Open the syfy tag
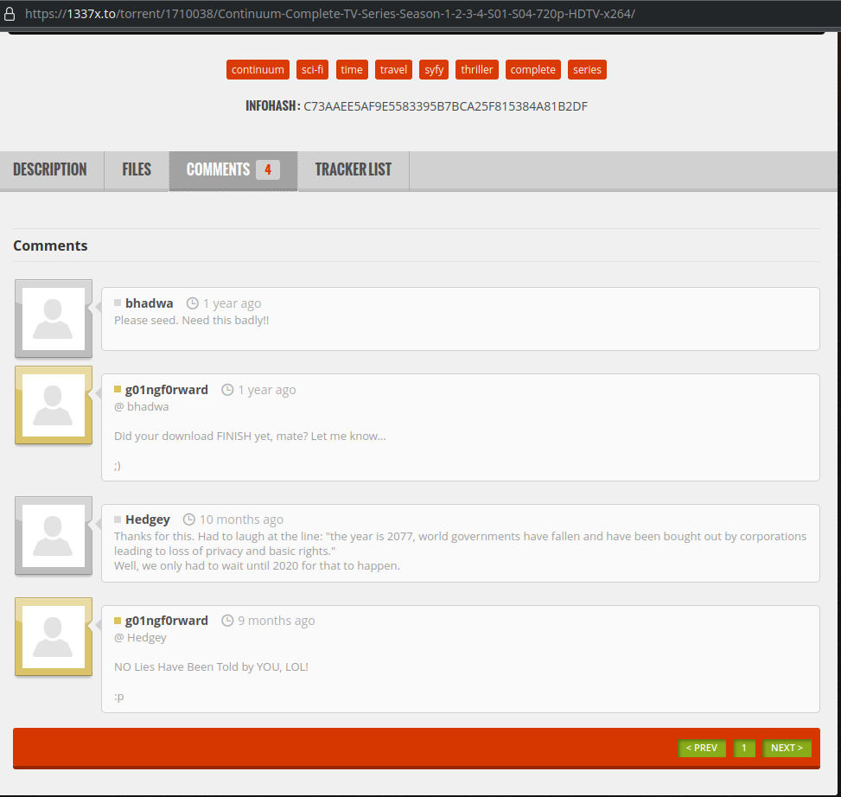841x797 pixels. click(x=434, y=70)
